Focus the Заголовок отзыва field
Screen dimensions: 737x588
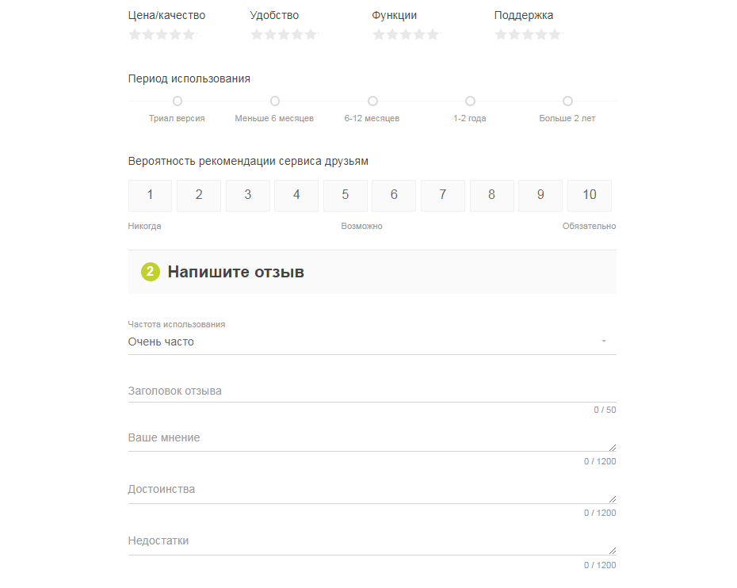point(372,391)
